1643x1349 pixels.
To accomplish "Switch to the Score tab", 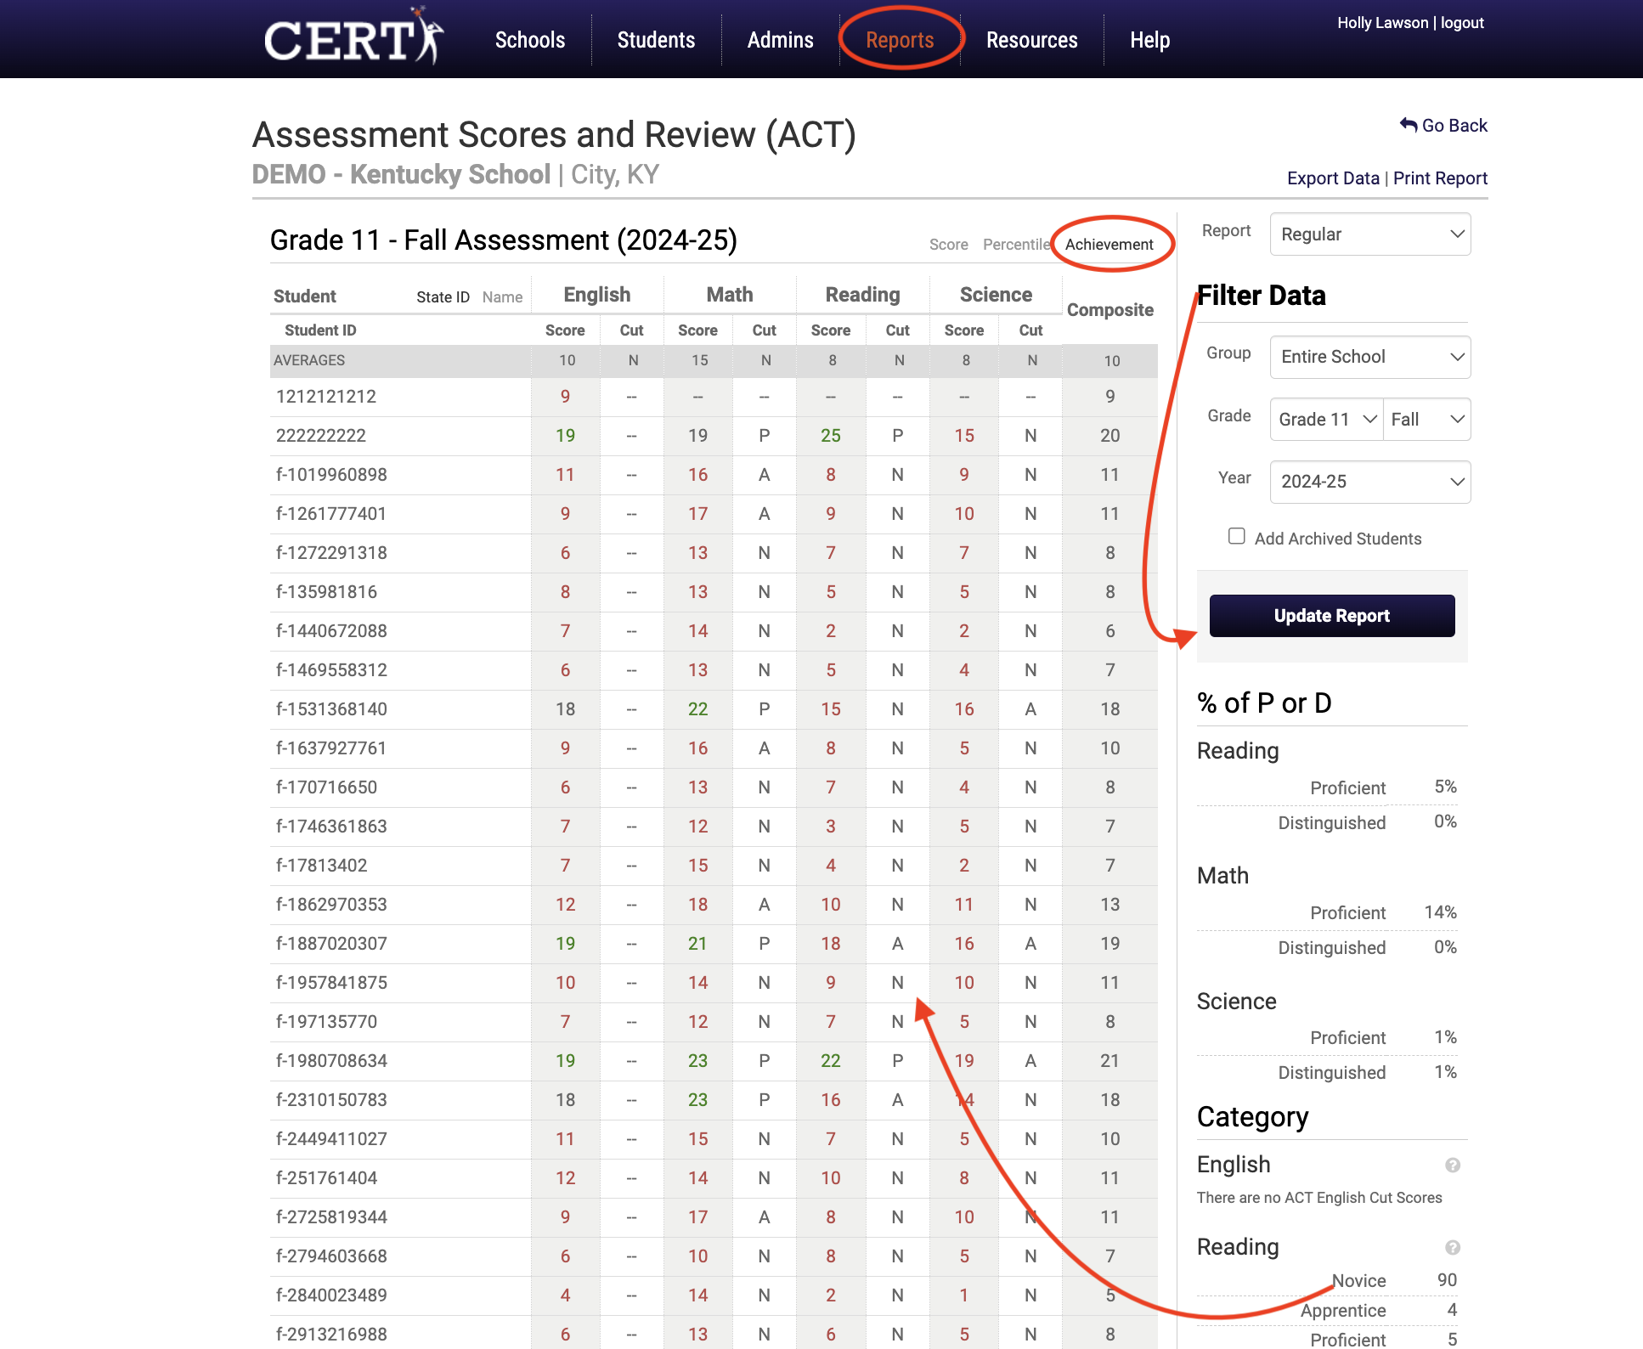I will (x=948, y=245).
